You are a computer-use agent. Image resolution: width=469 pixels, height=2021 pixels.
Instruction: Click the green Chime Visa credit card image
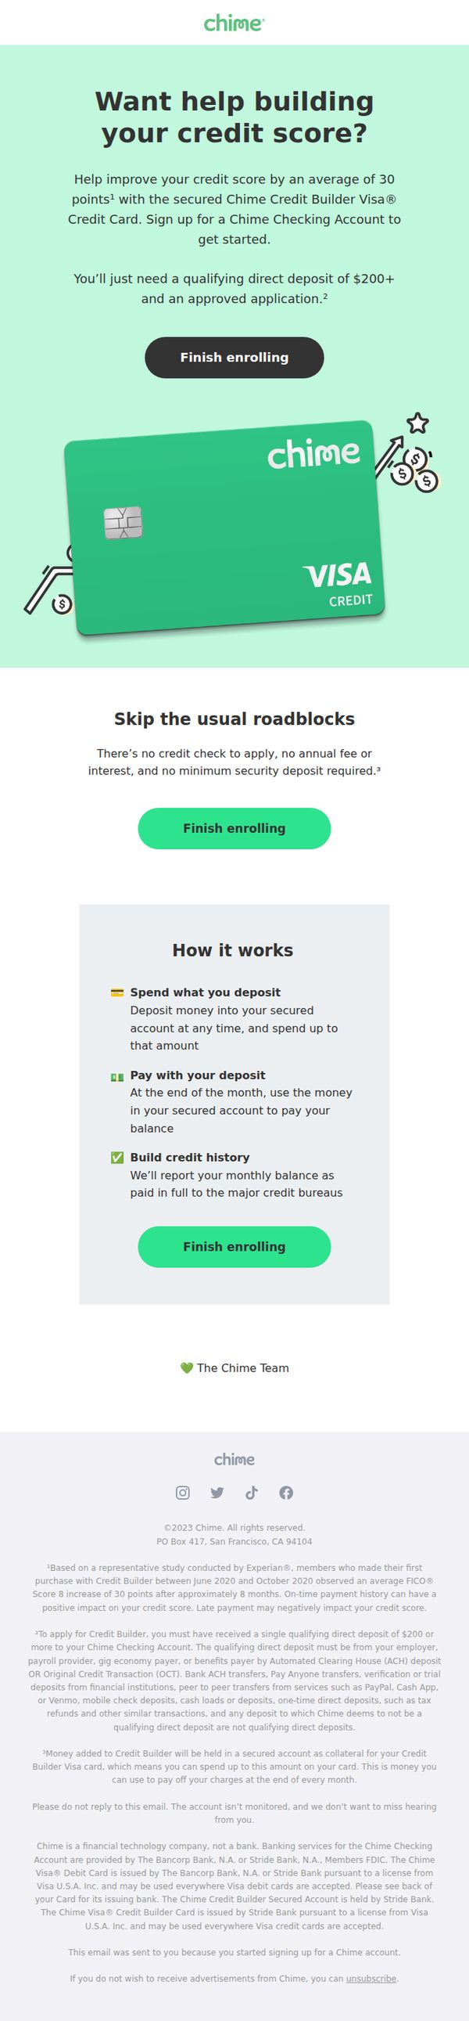[224, 528]
